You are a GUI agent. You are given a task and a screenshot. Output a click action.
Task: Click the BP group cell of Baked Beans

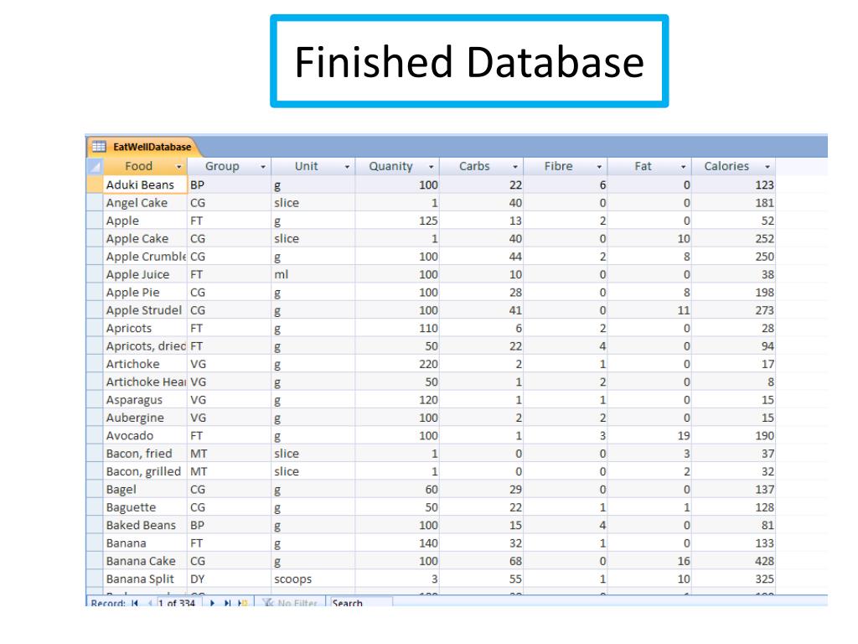[x=230, y=525]
